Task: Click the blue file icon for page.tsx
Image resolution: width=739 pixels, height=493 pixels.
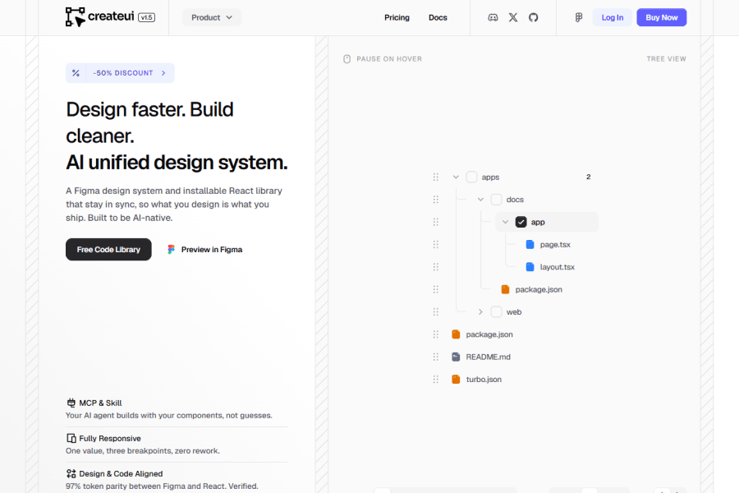Action: click(x=530, y=244)
